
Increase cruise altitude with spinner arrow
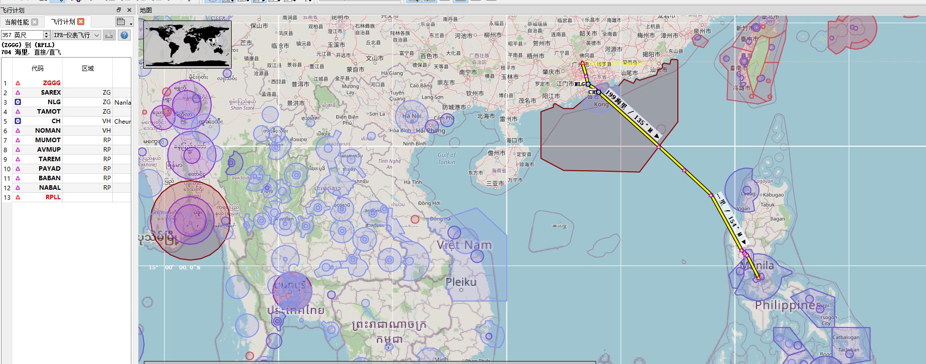tap(47, 33)
